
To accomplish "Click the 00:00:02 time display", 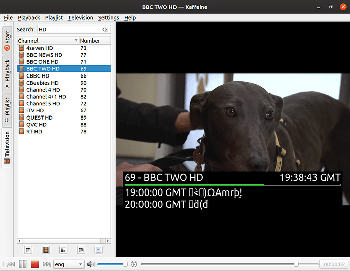I will [334, 264].
